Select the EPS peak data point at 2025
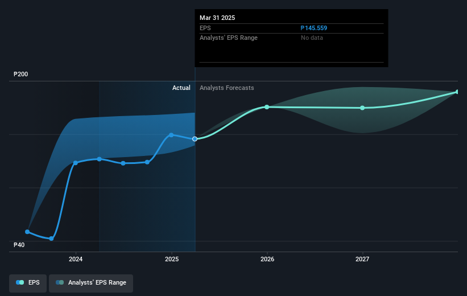467x296 pixels. (171, 135)
